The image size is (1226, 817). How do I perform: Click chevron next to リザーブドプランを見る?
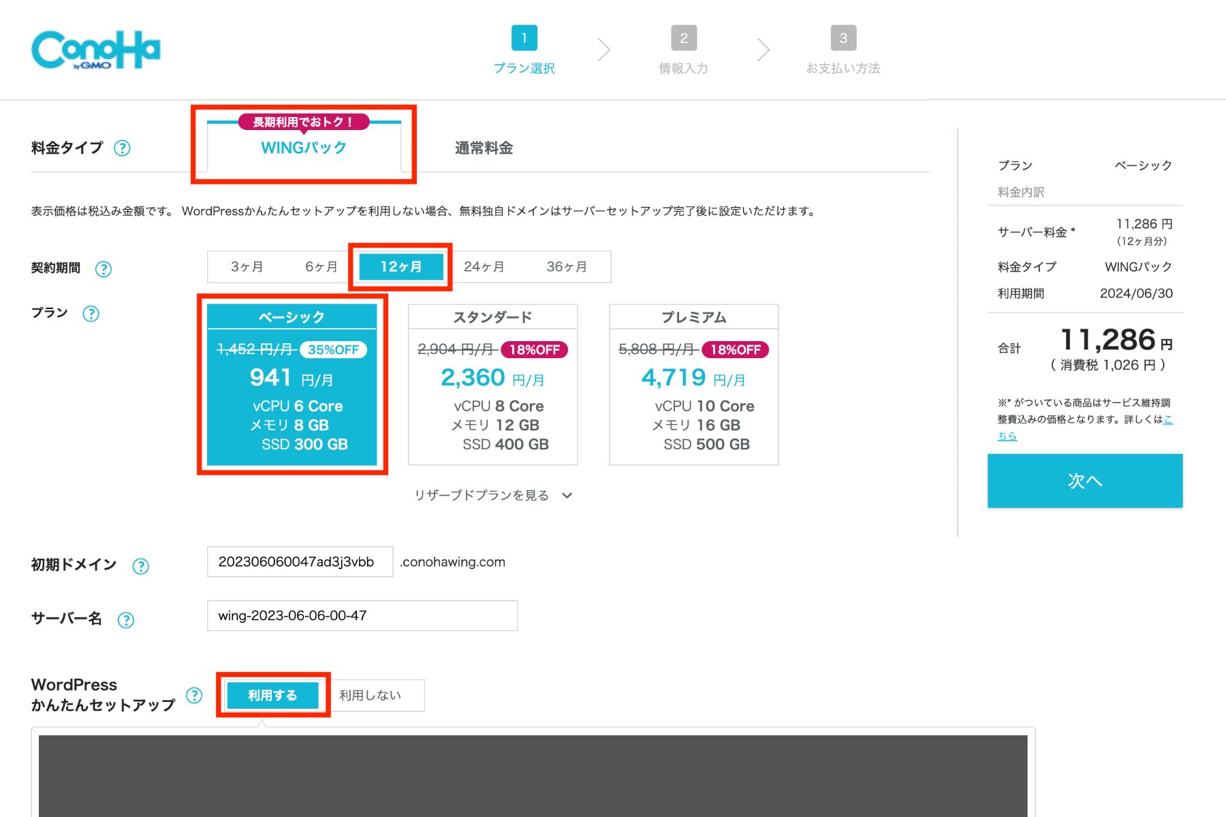(x=567, y=496)
